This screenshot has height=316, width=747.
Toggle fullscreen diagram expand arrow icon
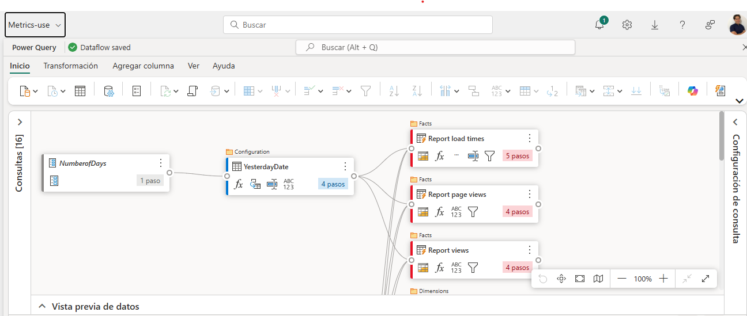tap(705, 279)
